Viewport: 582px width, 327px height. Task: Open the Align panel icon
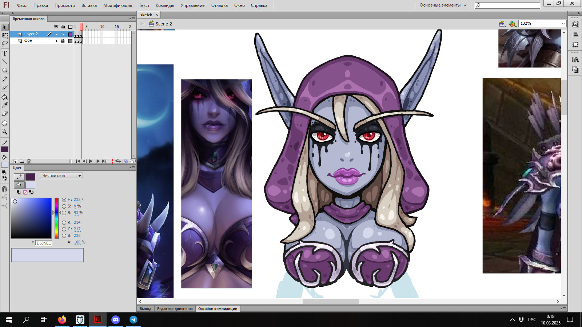pyautogui.click(x=575, y=35)
